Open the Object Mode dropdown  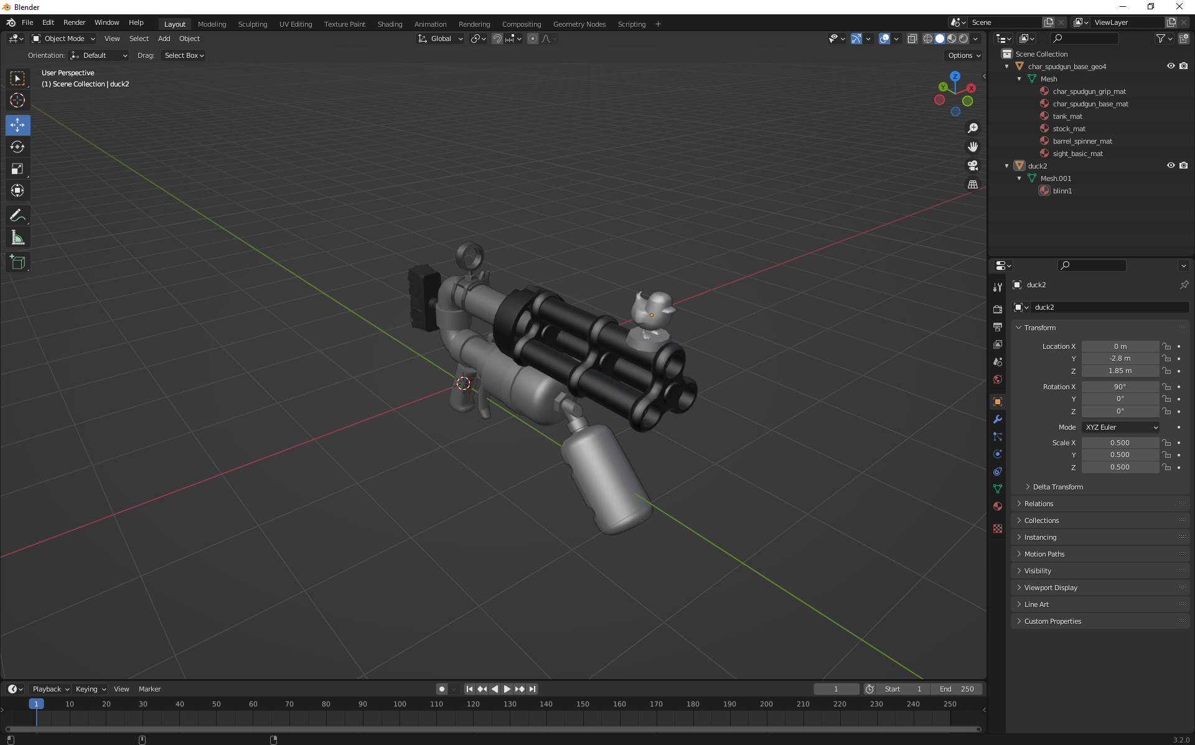coord(63,39)
